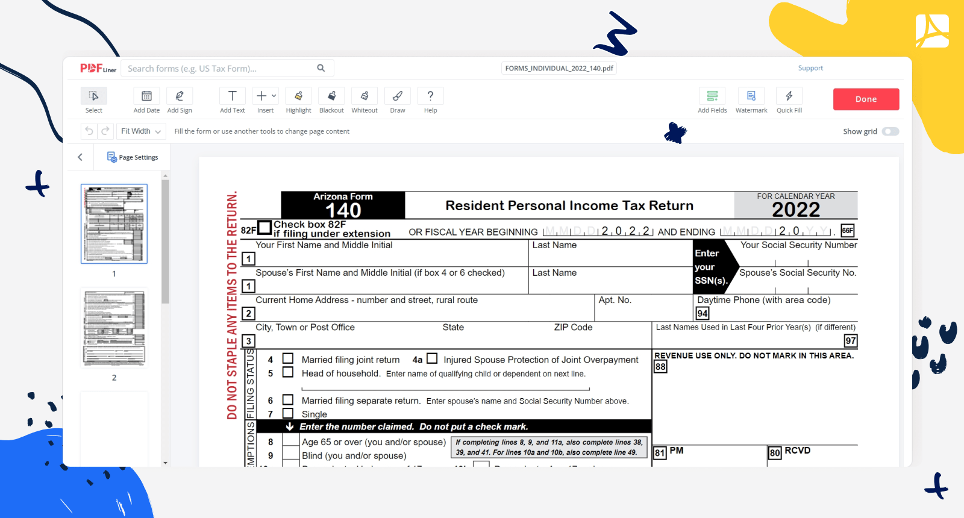
Task: Check 4a Injured Spouse Protection box
Action: tap(432, 358)
